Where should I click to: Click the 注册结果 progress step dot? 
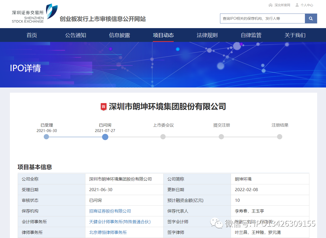pyautogui.click(x=280, y=137)
